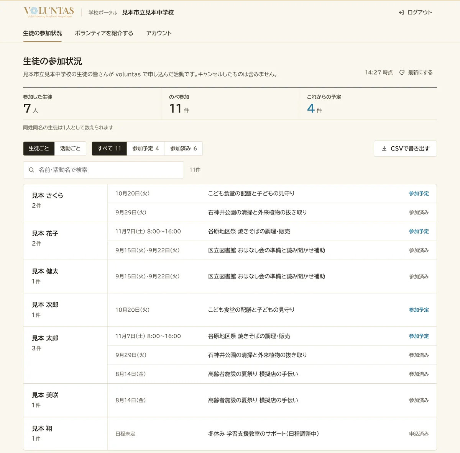Viewport: 460px width, 453px height.
Task: Focus the 名前・活動名で検索 search field
Action: (103, 170)
